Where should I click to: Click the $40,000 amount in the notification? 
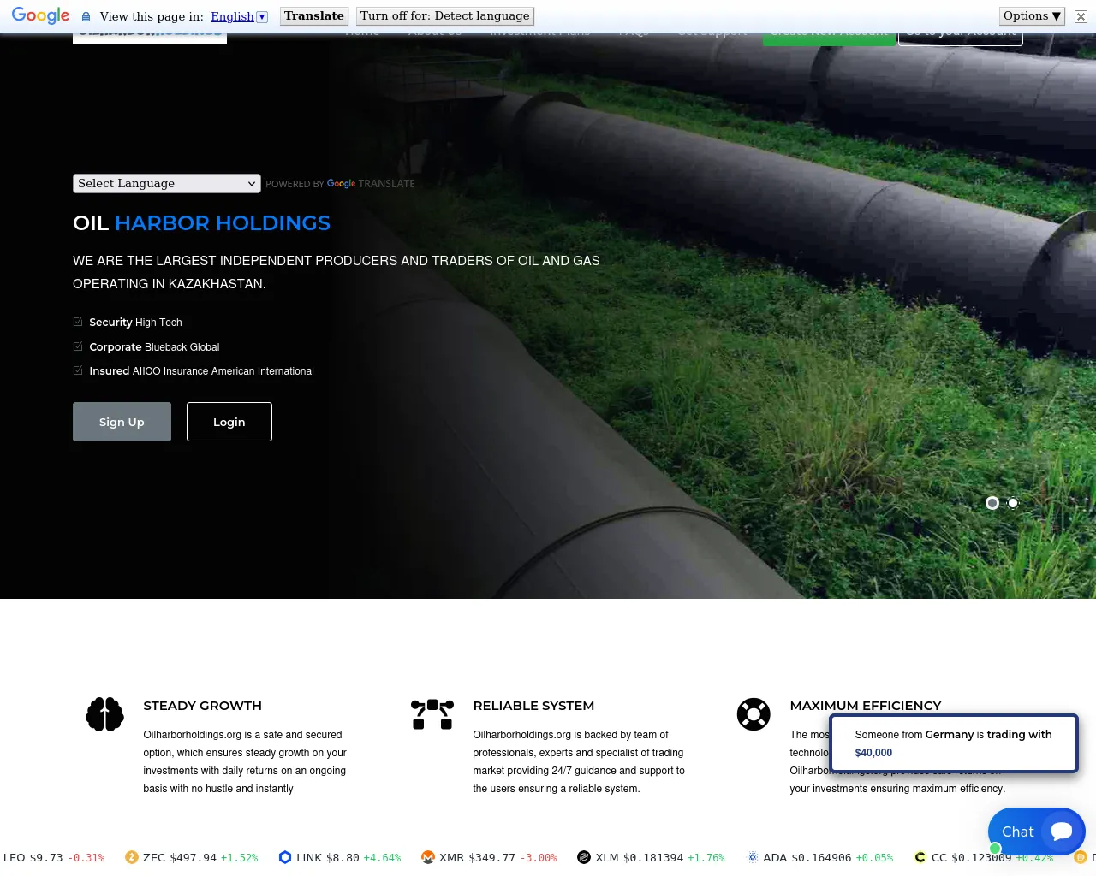[873, 753]
